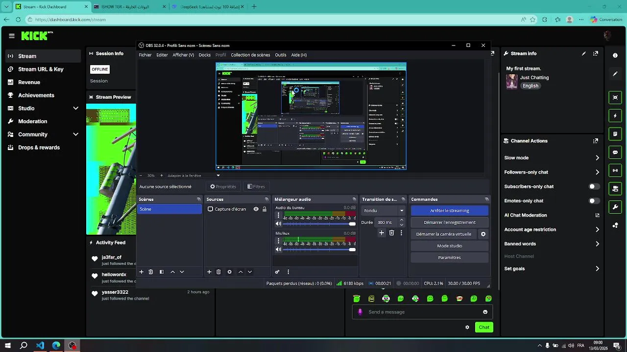Open Windows Start menu
Image resolution: width=627 pixels, height=352 pixels.
pyautogui.click(x=8, y=346)
